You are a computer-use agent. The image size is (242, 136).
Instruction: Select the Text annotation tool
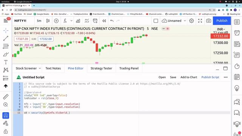coord(6,62)
